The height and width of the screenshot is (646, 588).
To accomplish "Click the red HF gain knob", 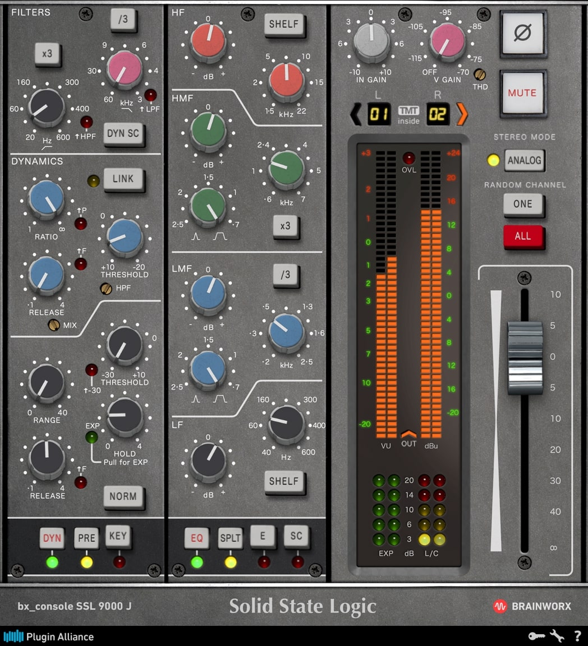I will pos(208,42).
